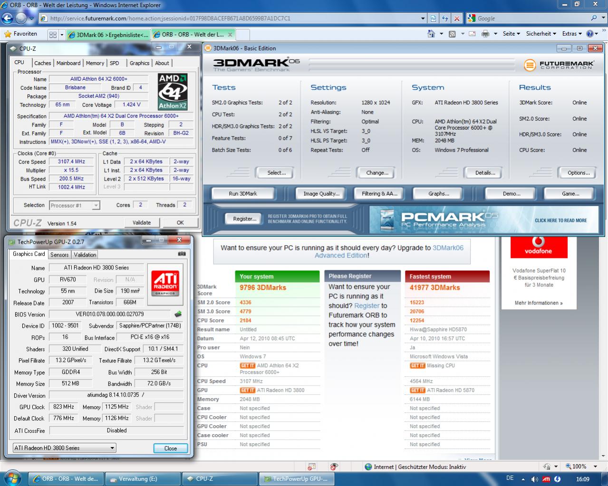
Task: Click the RSS feeds icon in command bar
Action: (x=452, y=34)
